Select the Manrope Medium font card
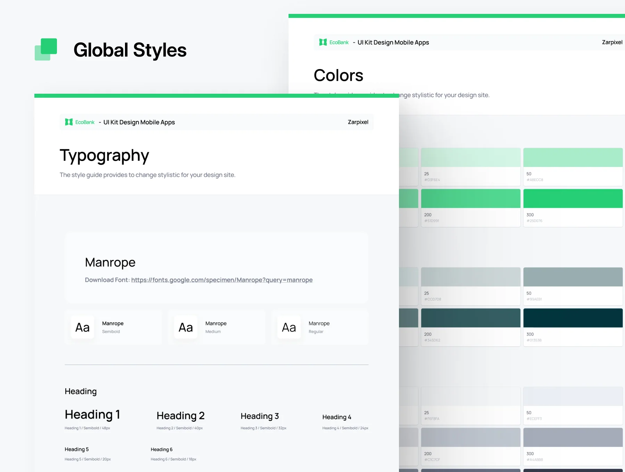 (217, 327)
